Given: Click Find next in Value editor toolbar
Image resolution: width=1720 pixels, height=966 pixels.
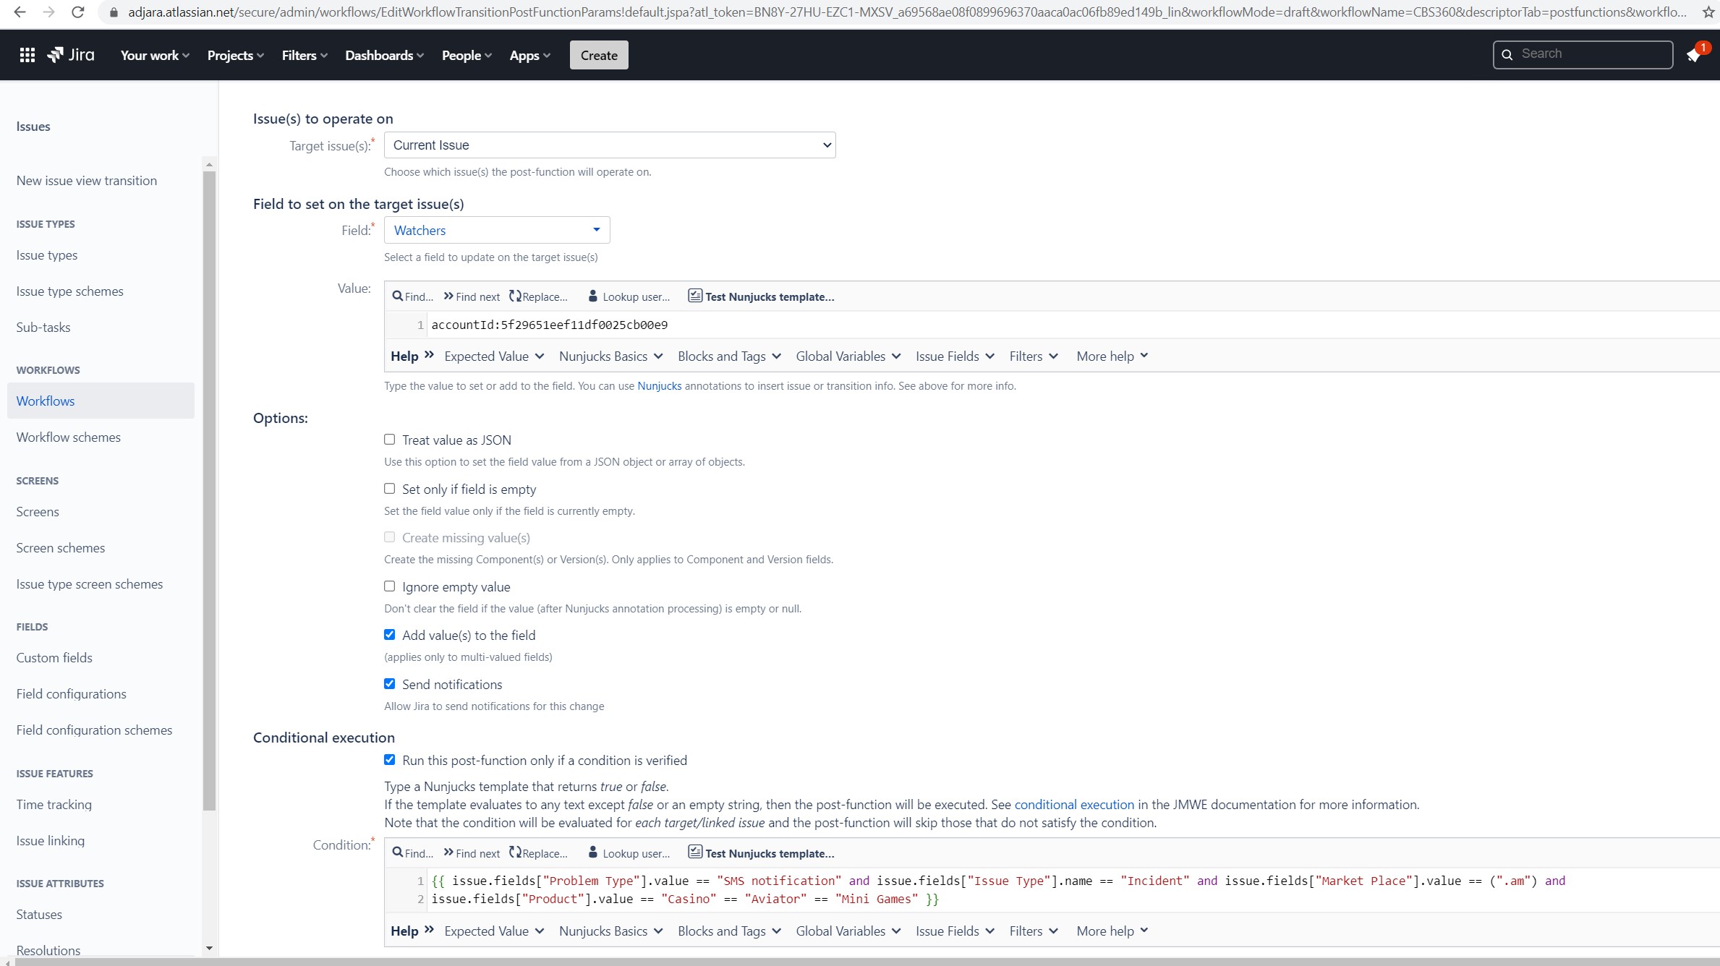Looking at the screenshot, I should coord(472,296).
